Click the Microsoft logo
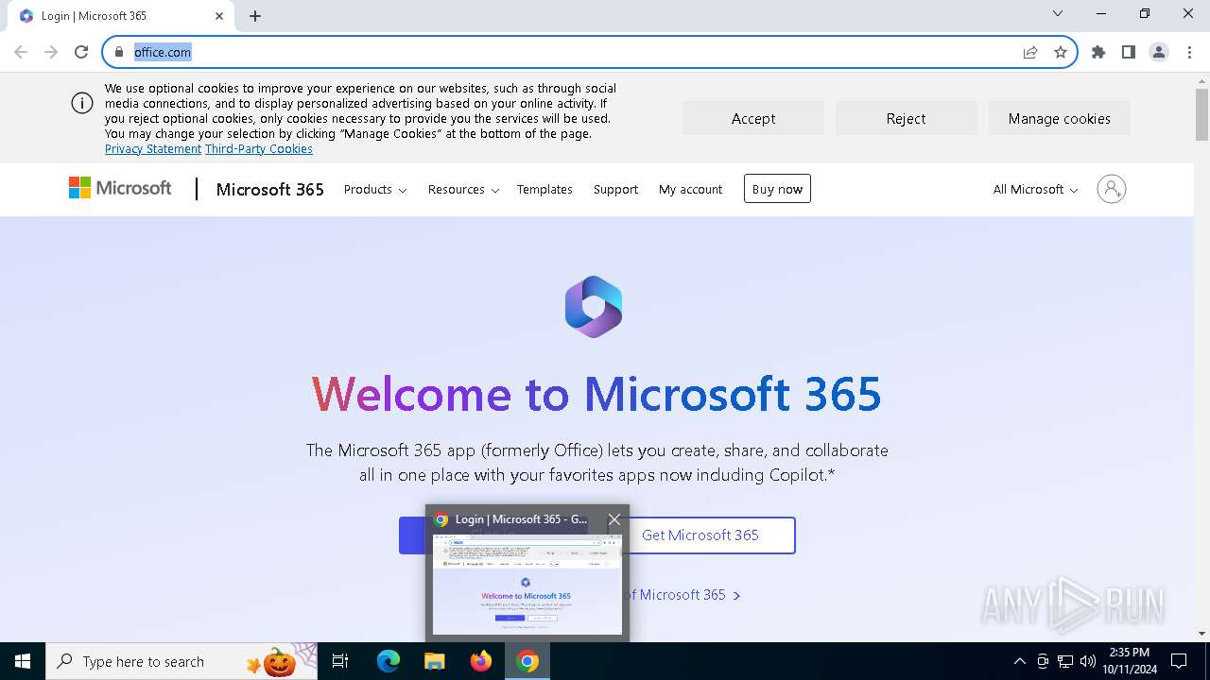 120,188
